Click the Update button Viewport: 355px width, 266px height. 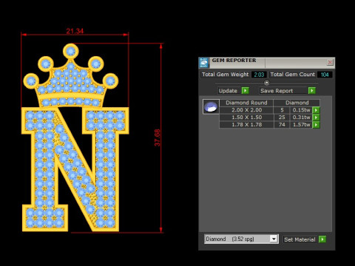(x=228, y=91)
